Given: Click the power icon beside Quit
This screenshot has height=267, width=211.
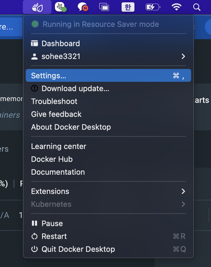Looking at the screenshot, I should click(x=34, y=249).
